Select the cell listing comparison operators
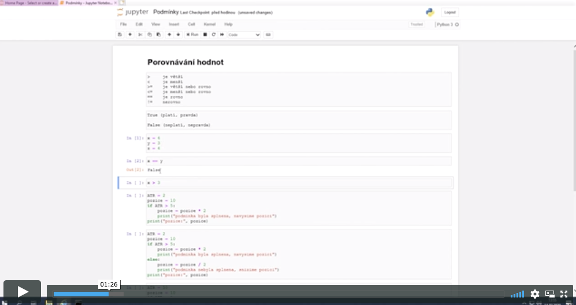The image size is (576, 305). pyautogui.click(x=299, y=89)
